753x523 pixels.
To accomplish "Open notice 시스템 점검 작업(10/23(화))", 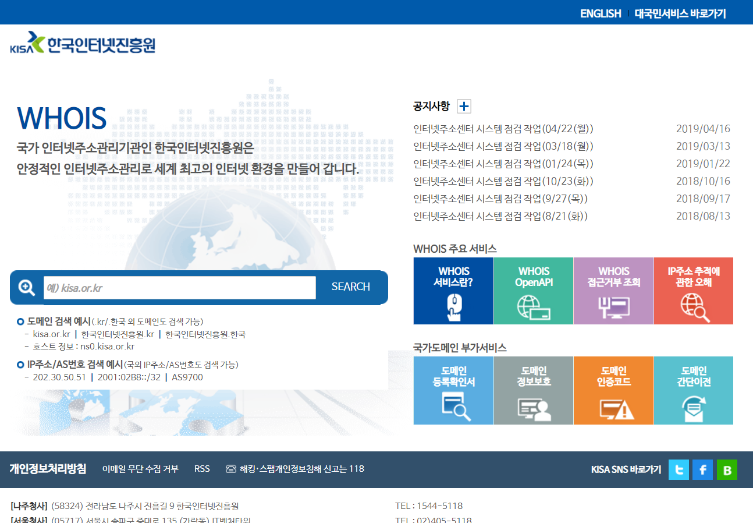I will pyautogui.click(x=503, y=181).
